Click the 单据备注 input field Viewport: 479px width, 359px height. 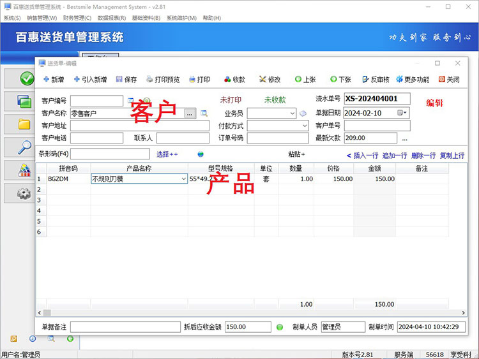coord(126,327)
